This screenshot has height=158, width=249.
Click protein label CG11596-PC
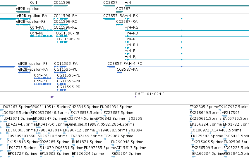66,70
